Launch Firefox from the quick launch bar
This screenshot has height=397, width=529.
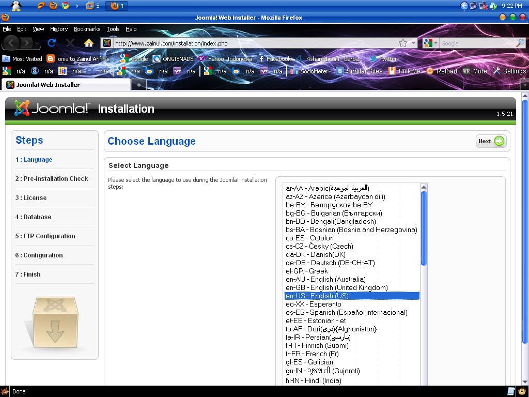pyautogui.click(x=53, y=5)
